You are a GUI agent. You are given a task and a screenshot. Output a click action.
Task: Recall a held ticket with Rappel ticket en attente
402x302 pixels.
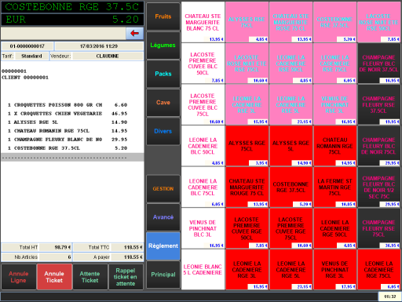point(126,277)
